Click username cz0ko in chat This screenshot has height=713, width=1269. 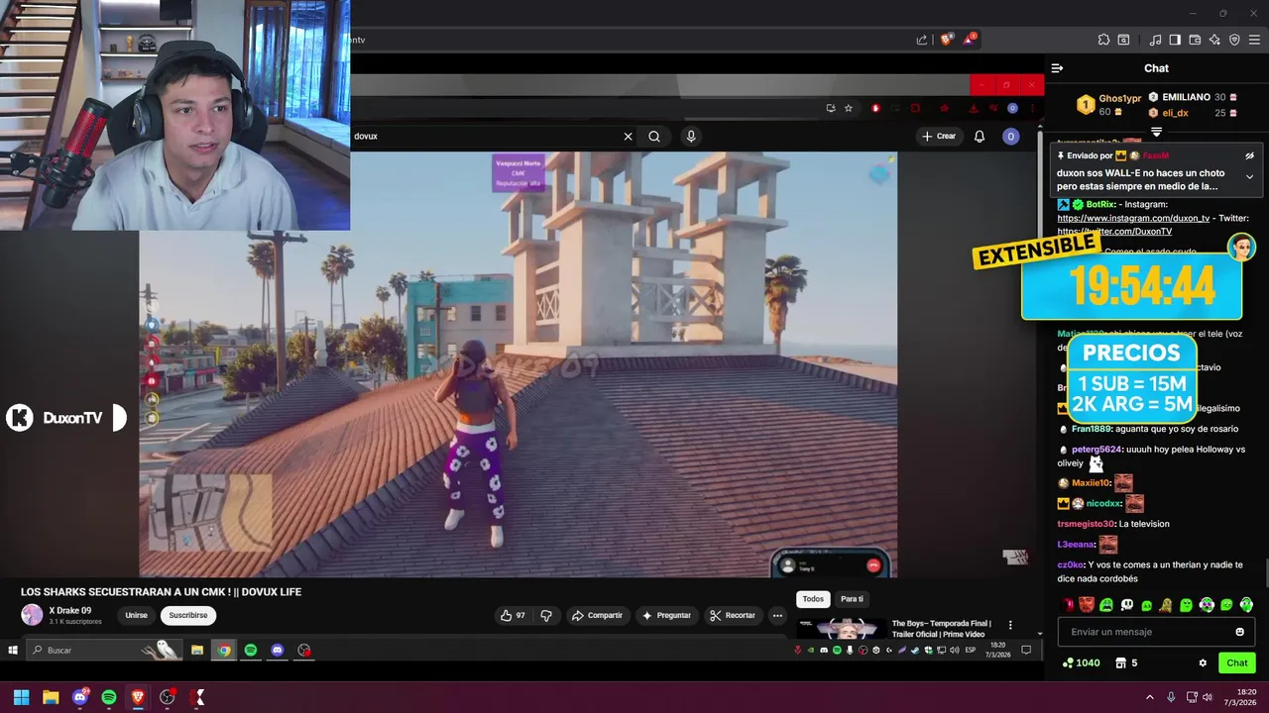pyautogui.click(x=1070, y=564)
